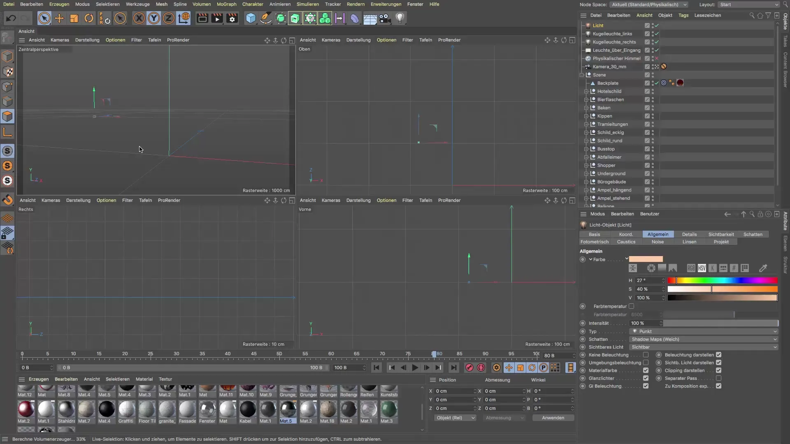The width and height of the screenshot is (790, 444).
Task: Switch color mode to RGB
Action: click(691, 268)
